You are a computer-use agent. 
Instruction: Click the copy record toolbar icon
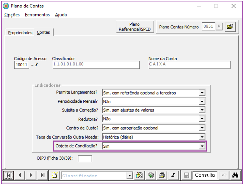[x=140, y=175]
